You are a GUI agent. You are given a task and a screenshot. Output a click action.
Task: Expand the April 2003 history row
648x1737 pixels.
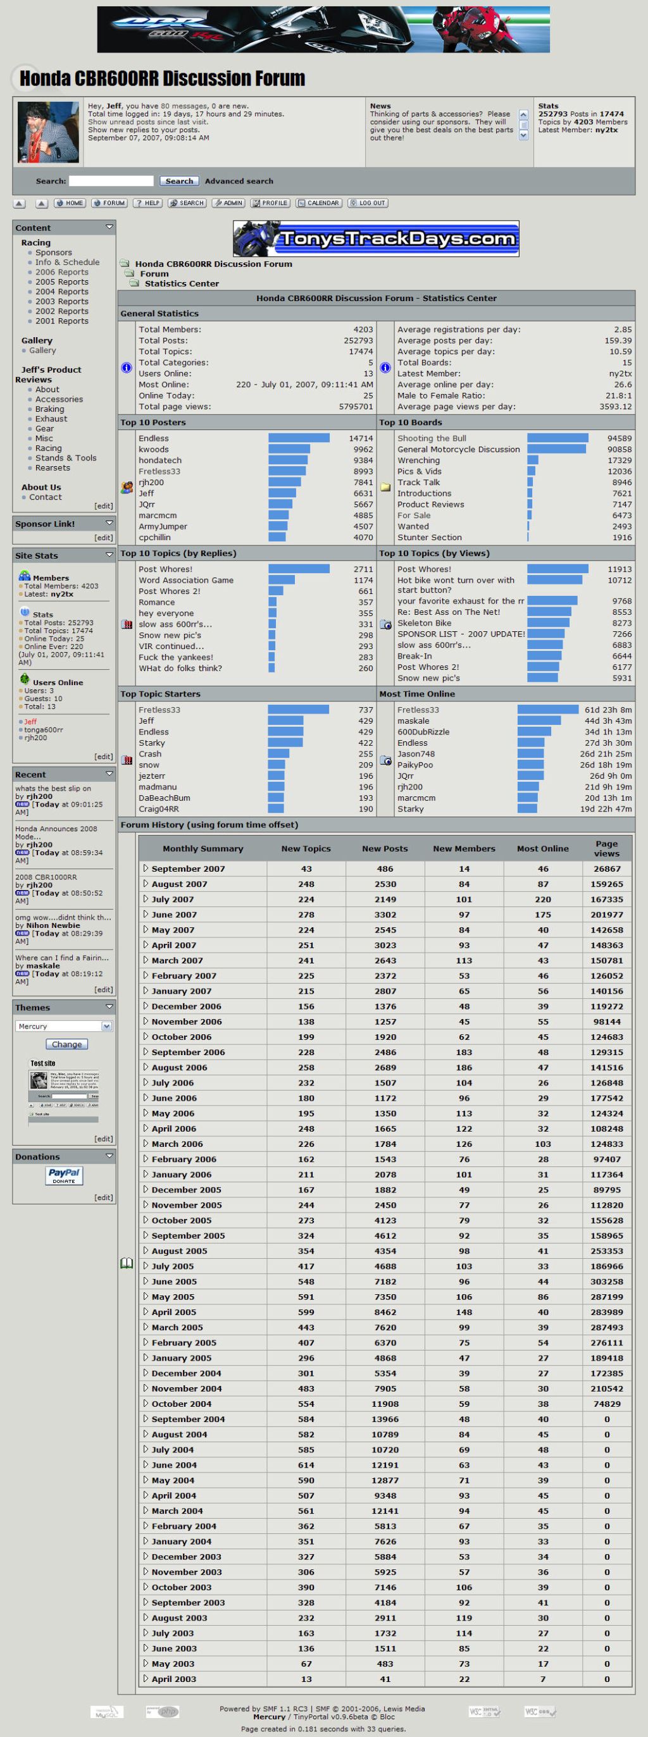click(146, 1679)
